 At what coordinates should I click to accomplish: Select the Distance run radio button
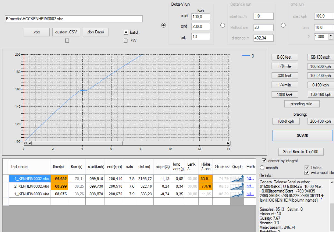[222, 25]
